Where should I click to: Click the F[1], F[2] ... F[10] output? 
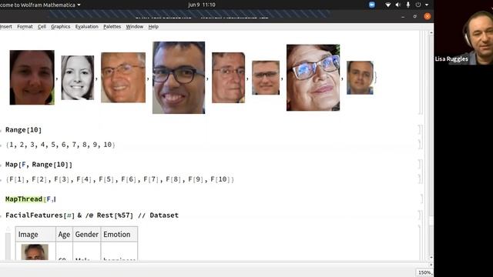pyautogui.click(x=120, y=179)
